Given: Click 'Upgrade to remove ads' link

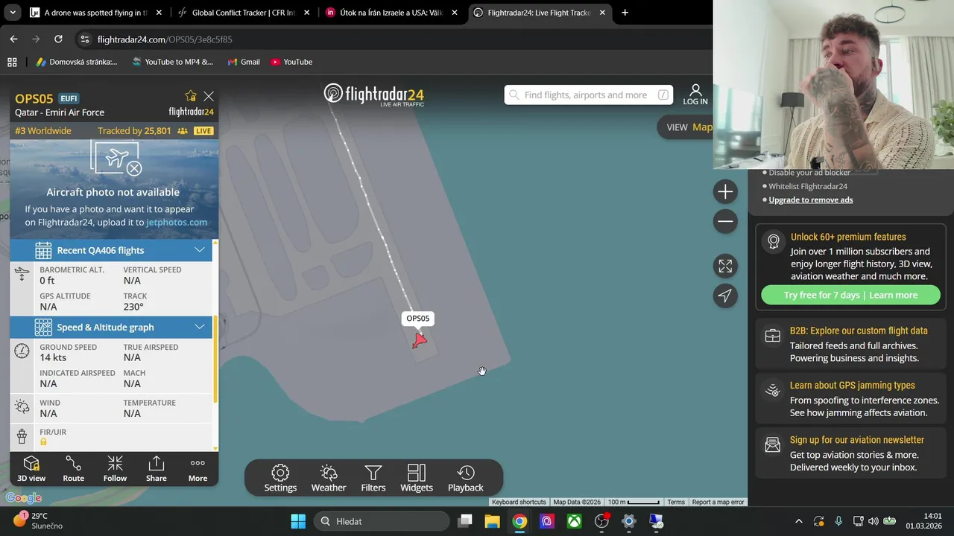Looking at the screenshot, I should pyautogui.click(x=811, y=200).
